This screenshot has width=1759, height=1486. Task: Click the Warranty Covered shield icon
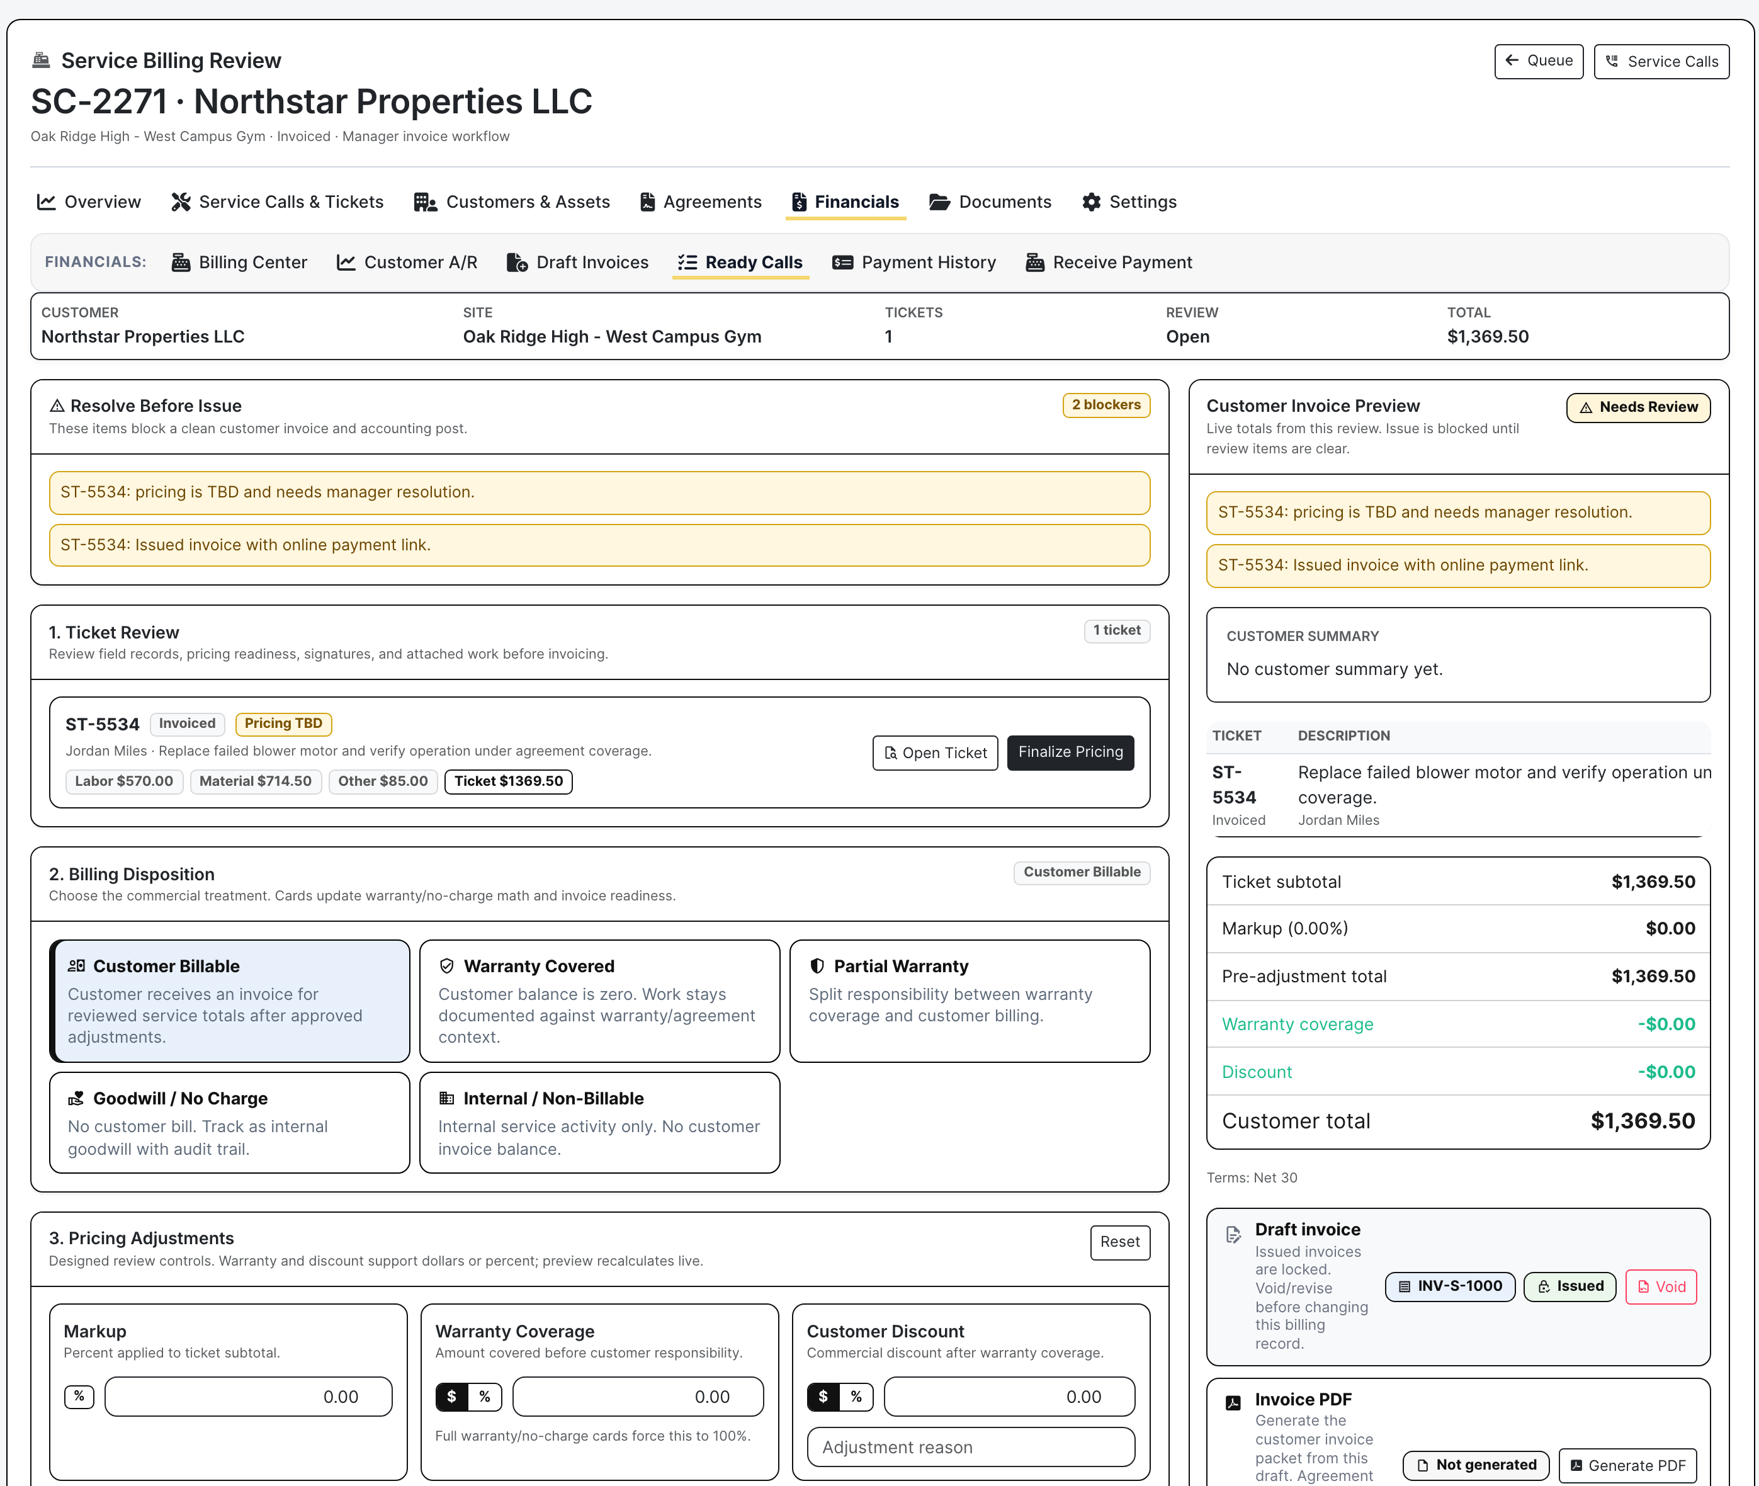point(448,967)
